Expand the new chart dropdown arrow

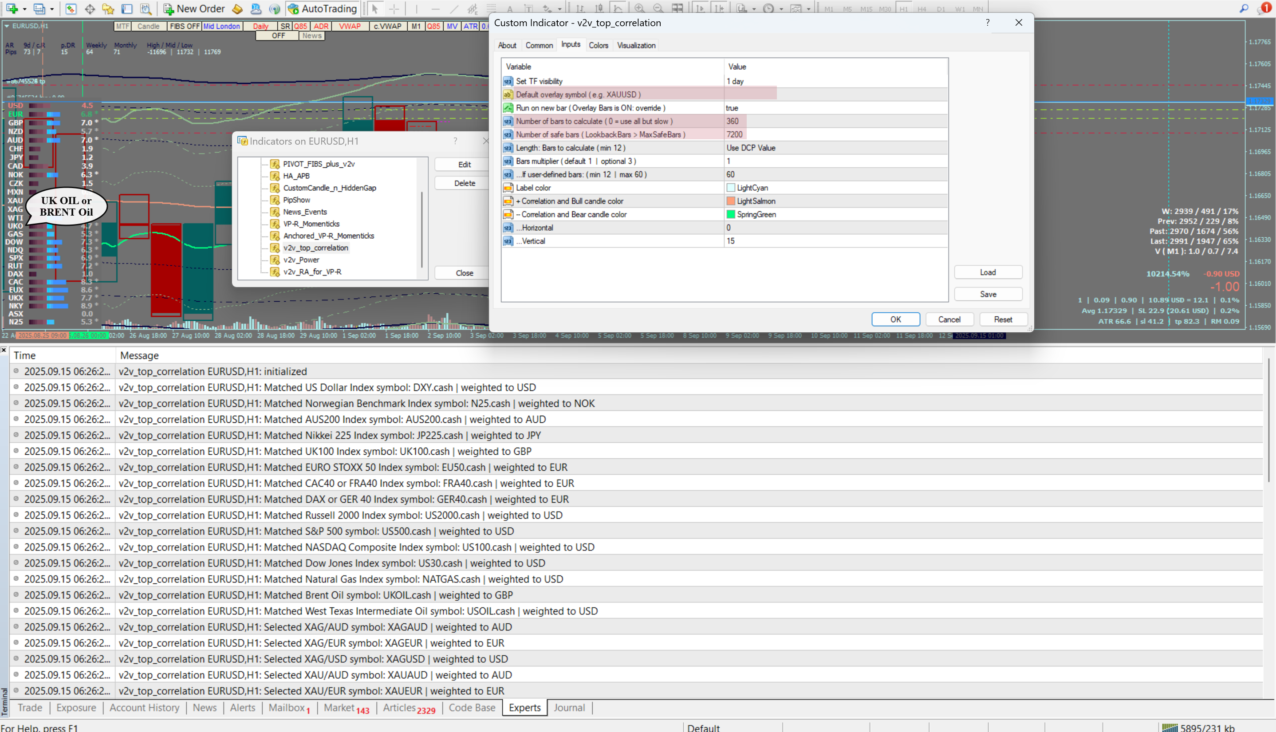(24, 9)
